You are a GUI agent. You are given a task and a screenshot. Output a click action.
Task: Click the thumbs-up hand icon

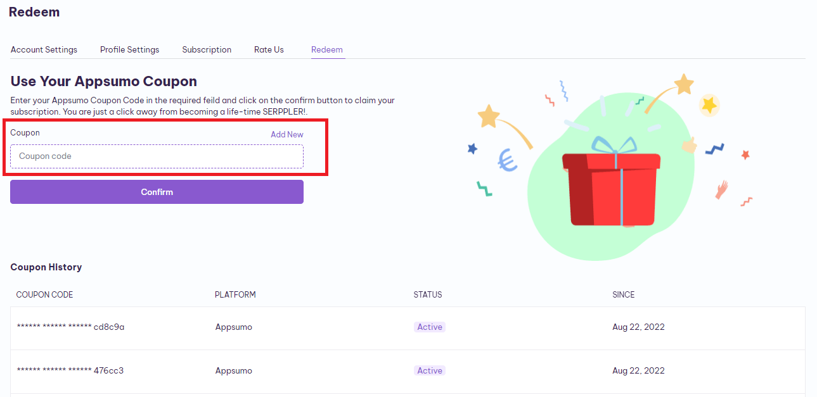click(x=690, y=146)
